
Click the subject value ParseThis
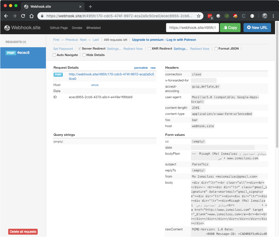click(200, 164)
